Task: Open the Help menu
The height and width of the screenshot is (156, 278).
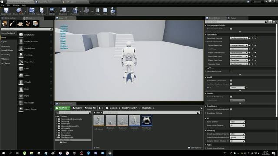Action: (x=24, y=5)
